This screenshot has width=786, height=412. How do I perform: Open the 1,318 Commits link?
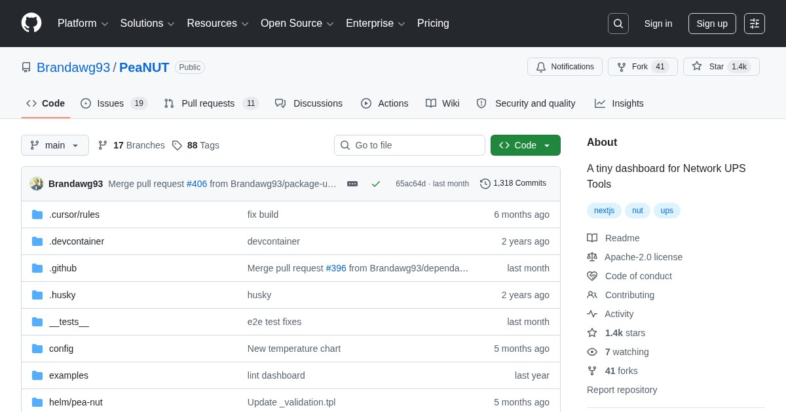pos(514,183)
